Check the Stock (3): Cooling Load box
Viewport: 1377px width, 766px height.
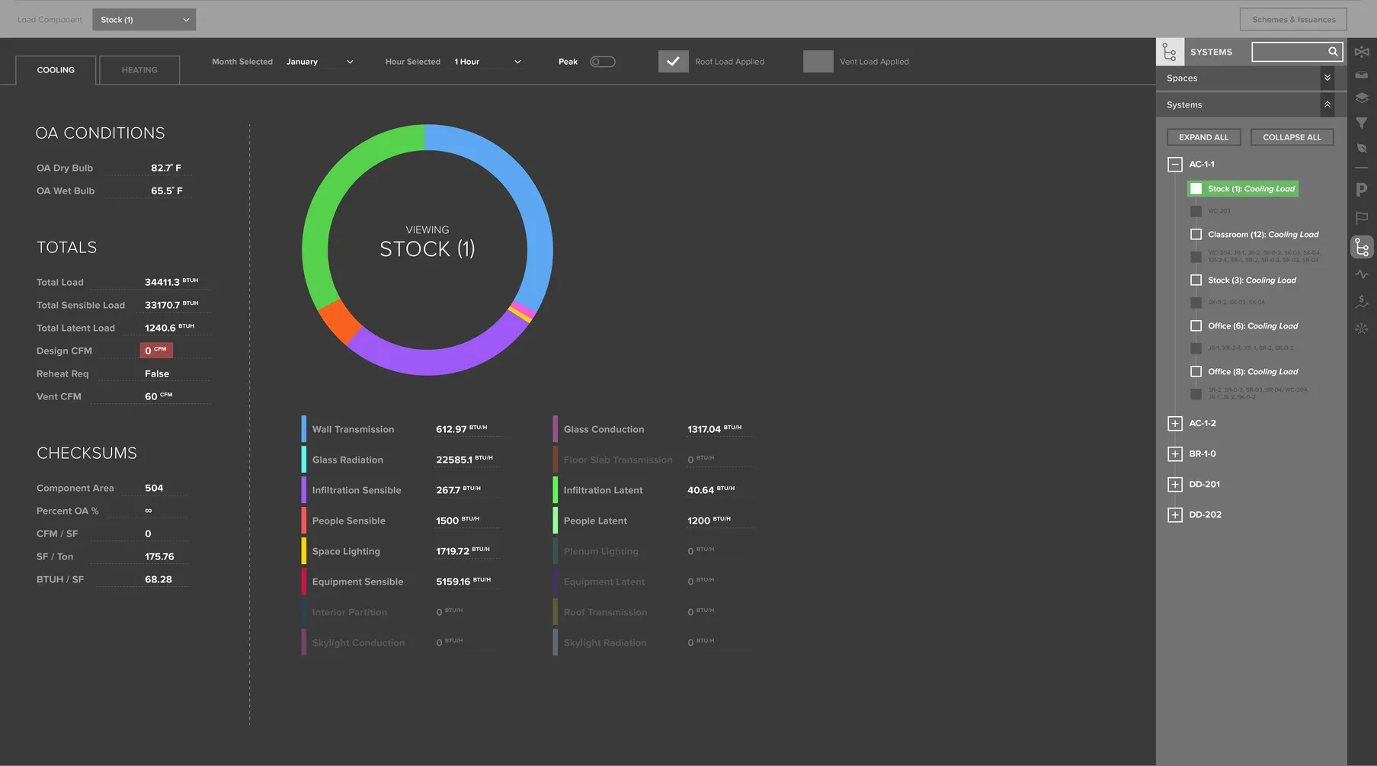(x=1196, y=280)
